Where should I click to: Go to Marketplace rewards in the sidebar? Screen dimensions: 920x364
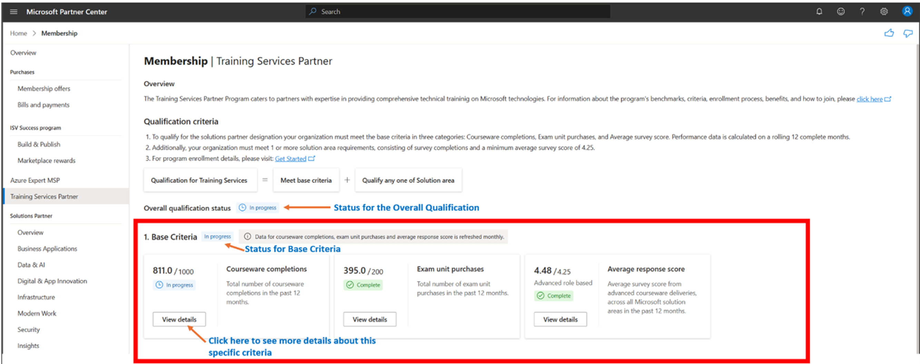click(x=47, y=161)
